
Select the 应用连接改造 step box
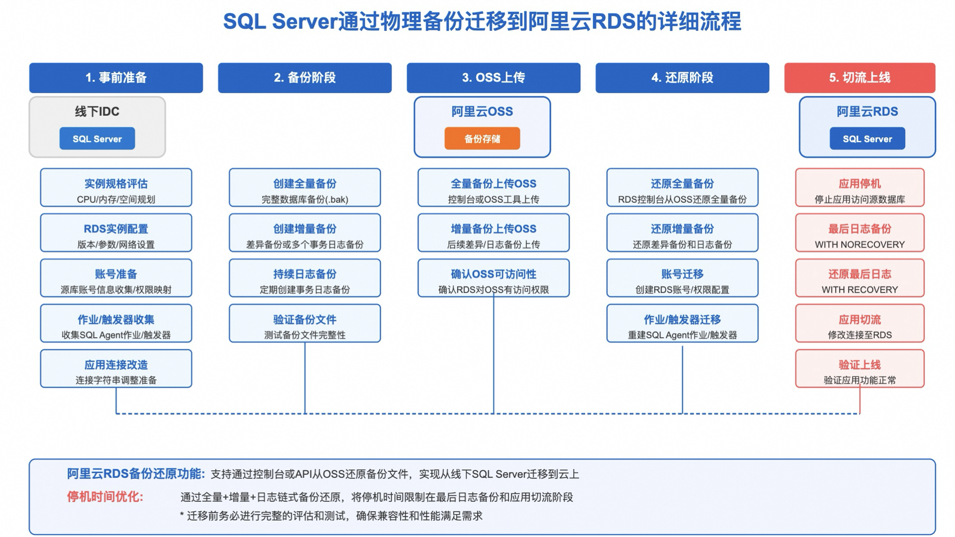tap(116, 368)
